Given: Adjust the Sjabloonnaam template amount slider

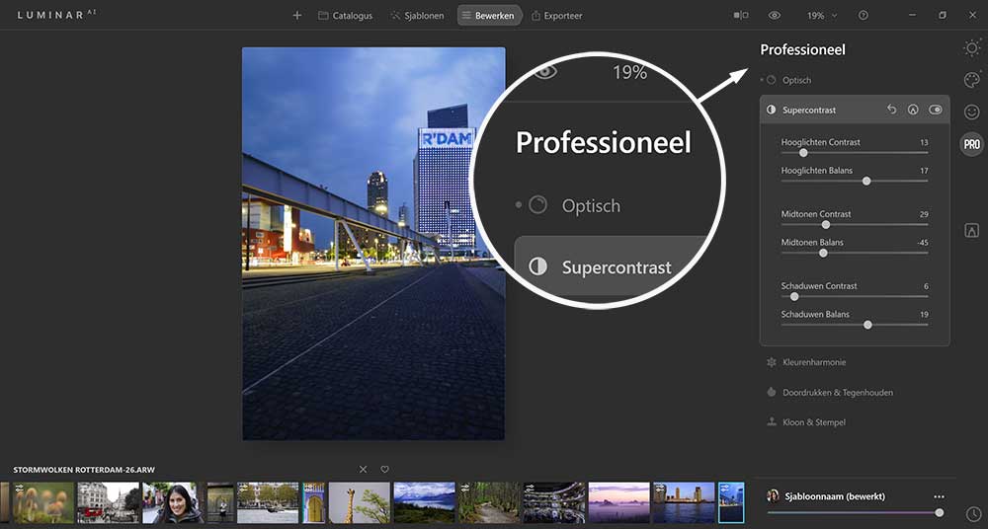Looking at the screenshot, I should pos(855,512).
